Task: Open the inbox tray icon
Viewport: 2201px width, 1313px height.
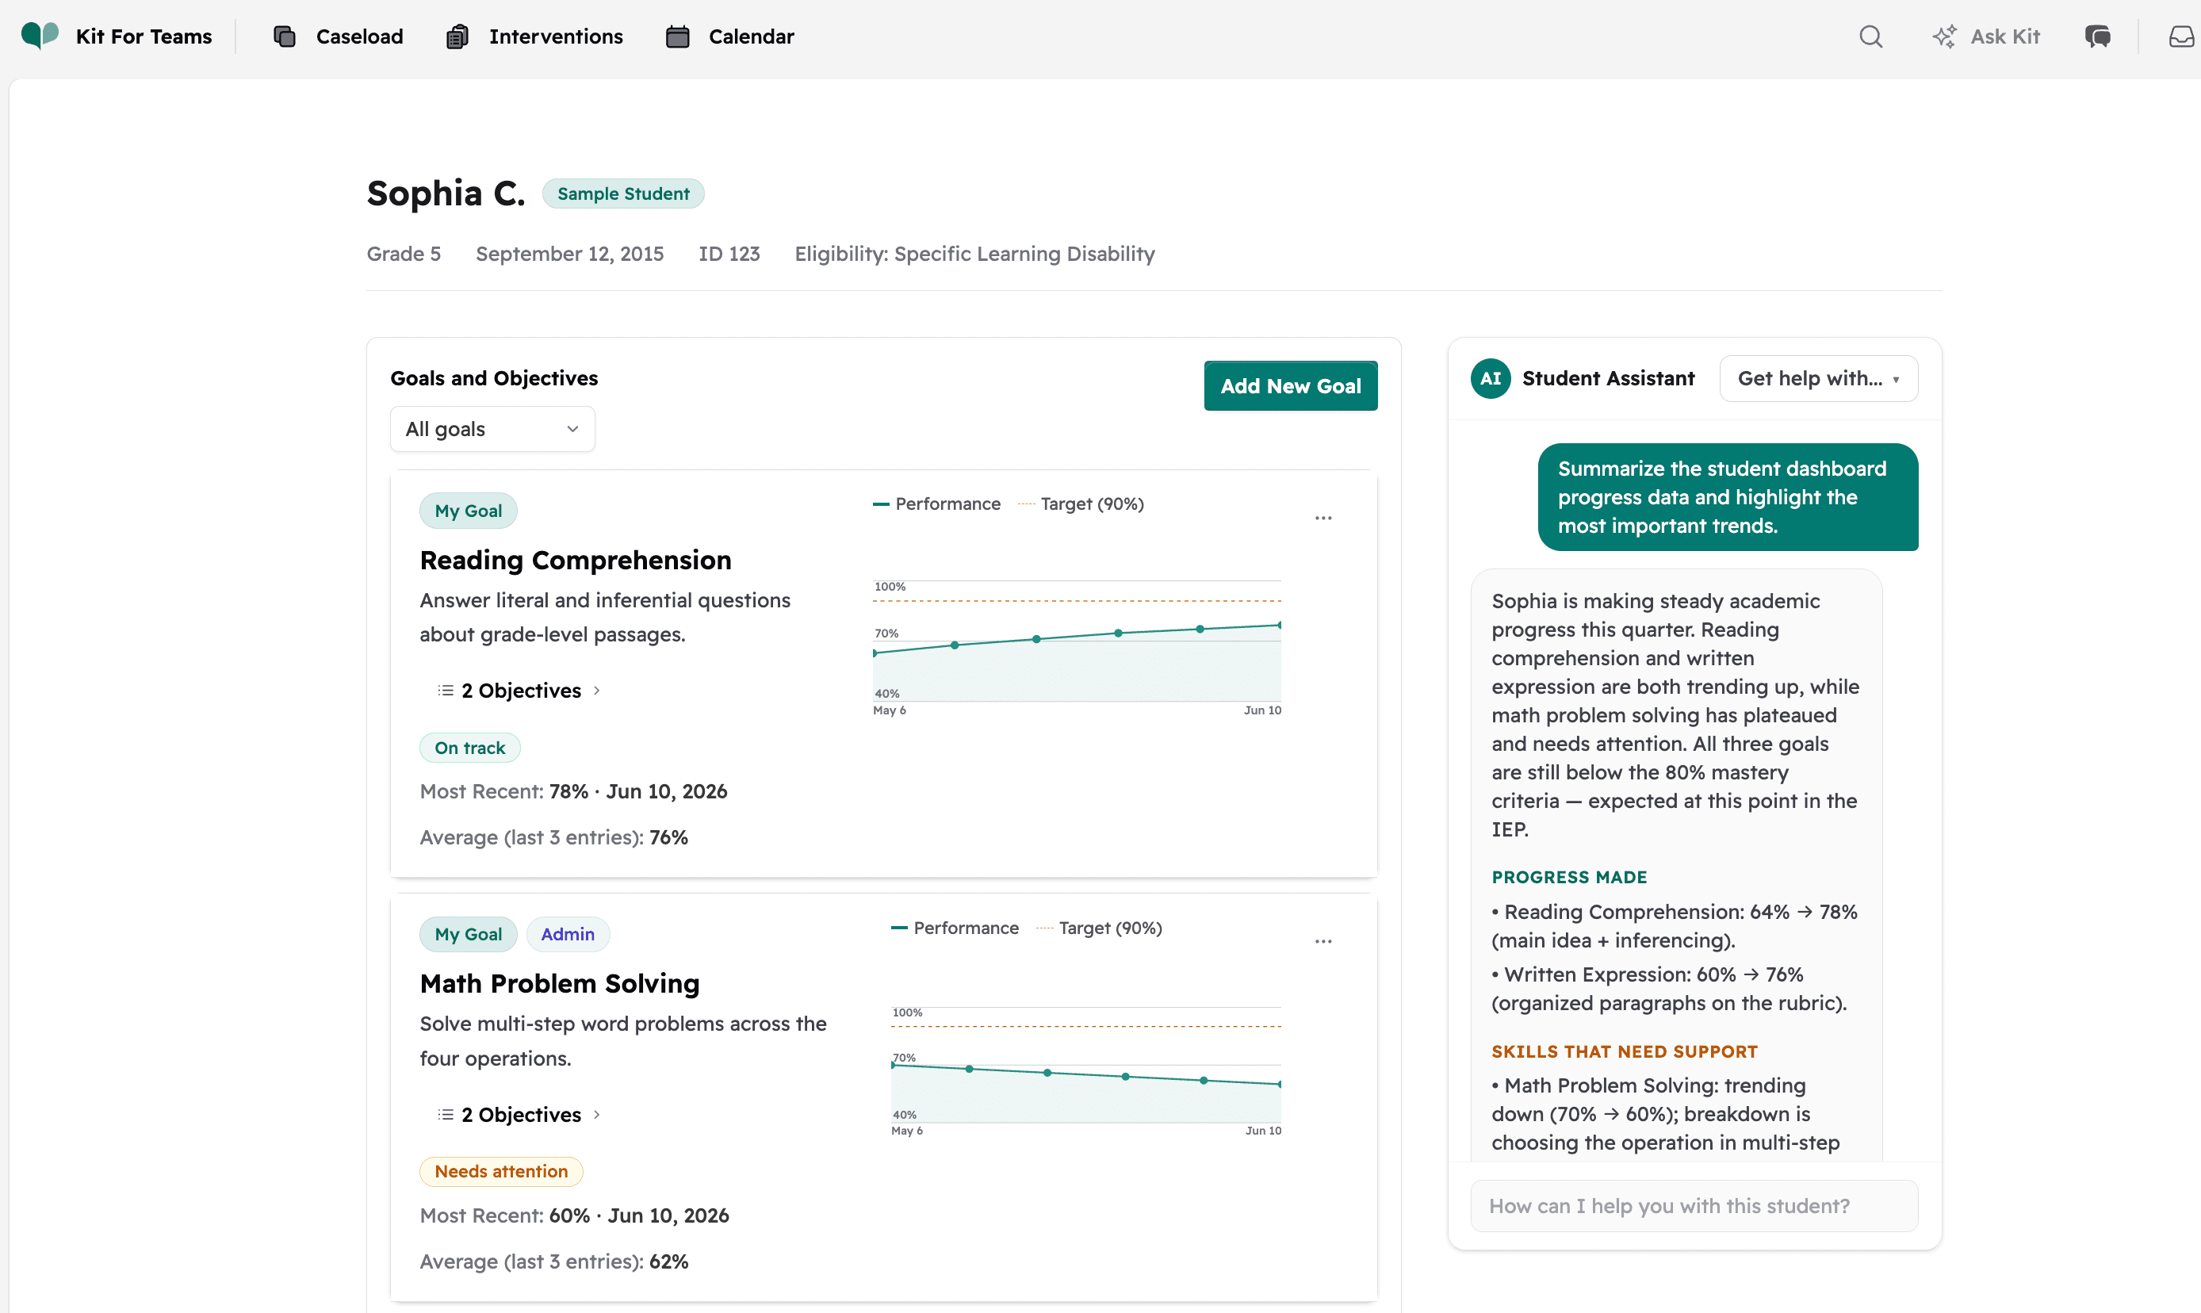Action: pyautogui.click(x=2181, y=36)
